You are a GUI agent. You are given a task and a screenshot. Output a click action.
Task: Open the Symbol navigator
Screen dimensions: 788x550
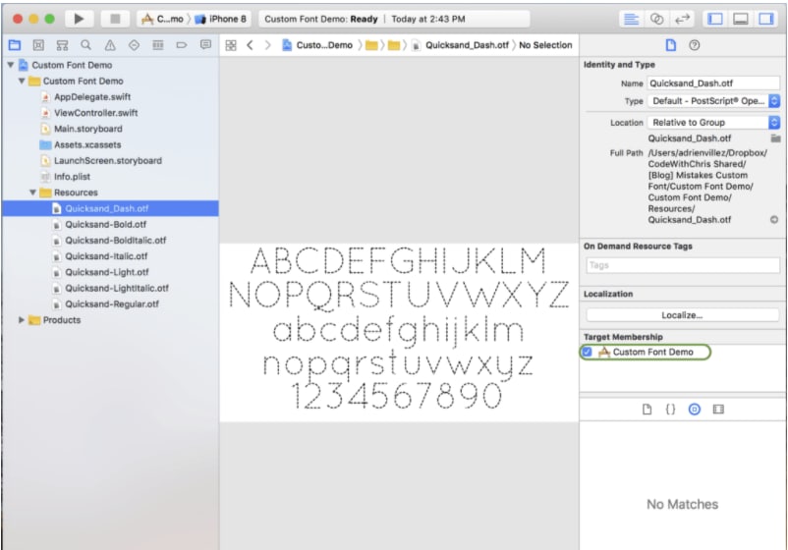point(62,45)
